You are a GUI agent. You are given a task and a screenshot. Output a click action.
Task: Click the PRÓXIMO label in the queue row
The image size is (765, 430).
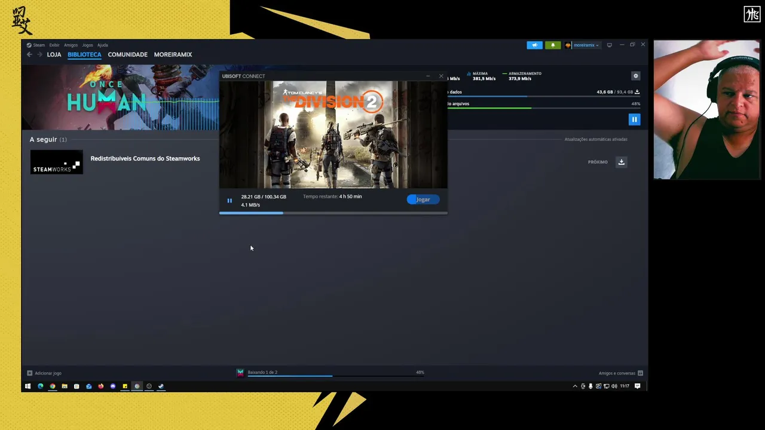coord(598,162)
